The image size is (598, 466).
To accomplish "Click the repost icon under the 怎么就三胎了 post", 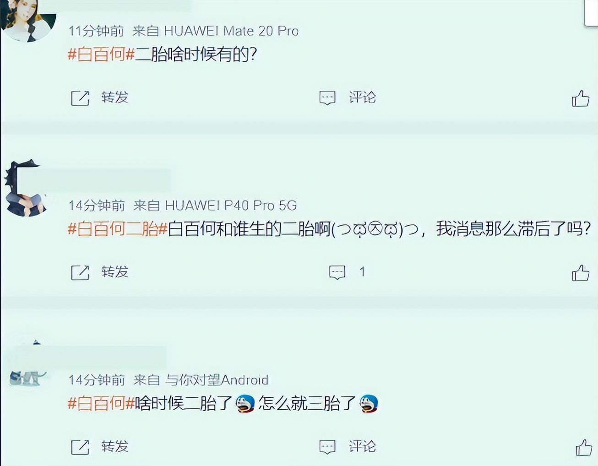I will pyautogui.click(x=80, y=447).
